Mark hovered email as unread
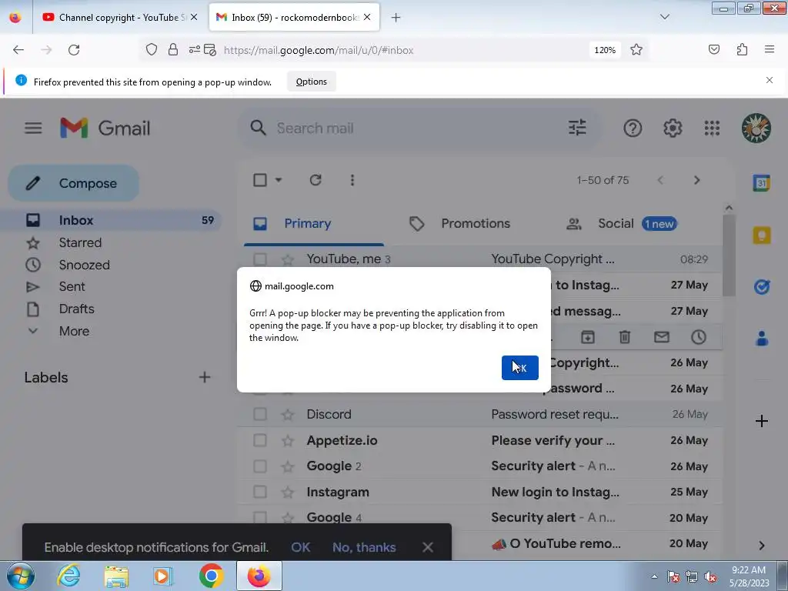The height and width of the screenshot is (591, 788). tap(661, 337)
